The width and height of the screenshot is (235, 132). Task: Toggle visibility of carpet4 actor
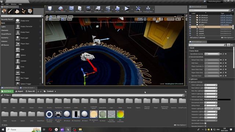[190, 29]
